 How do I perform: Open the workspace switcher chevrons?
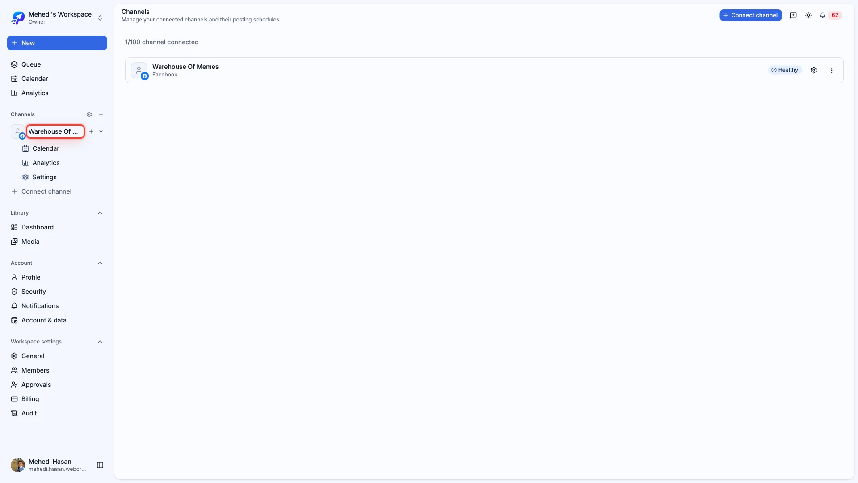pyautogui.click(x=100, y=18)
